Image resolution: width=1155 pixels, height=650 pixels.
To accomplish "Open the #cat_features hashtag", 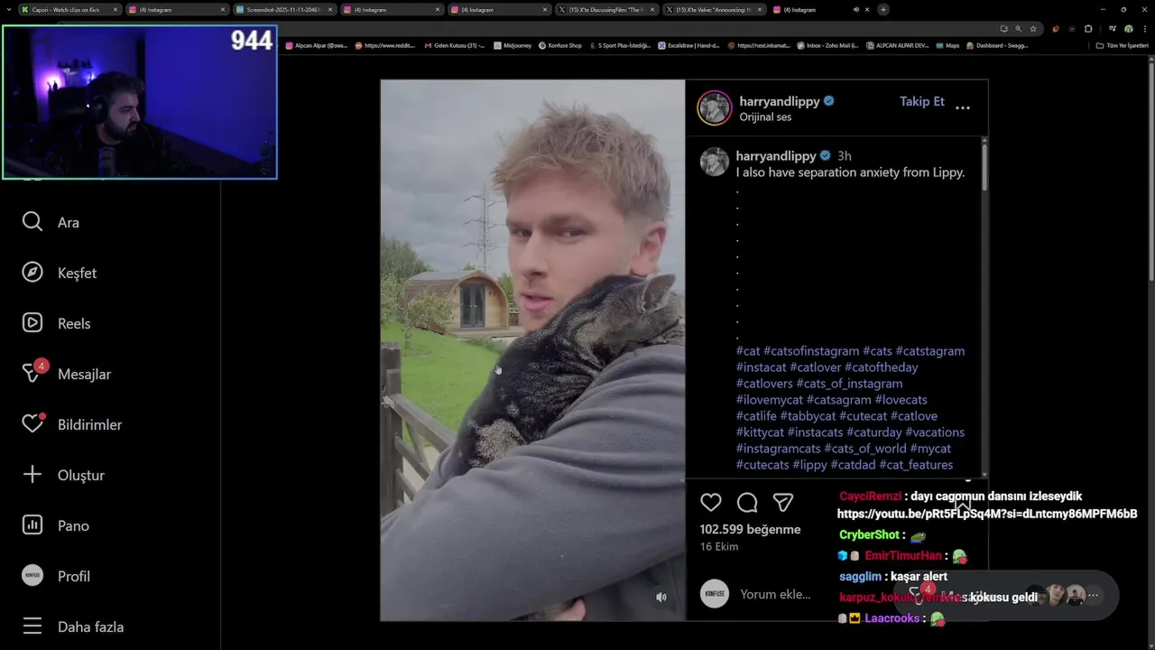I will click(916, 465).
